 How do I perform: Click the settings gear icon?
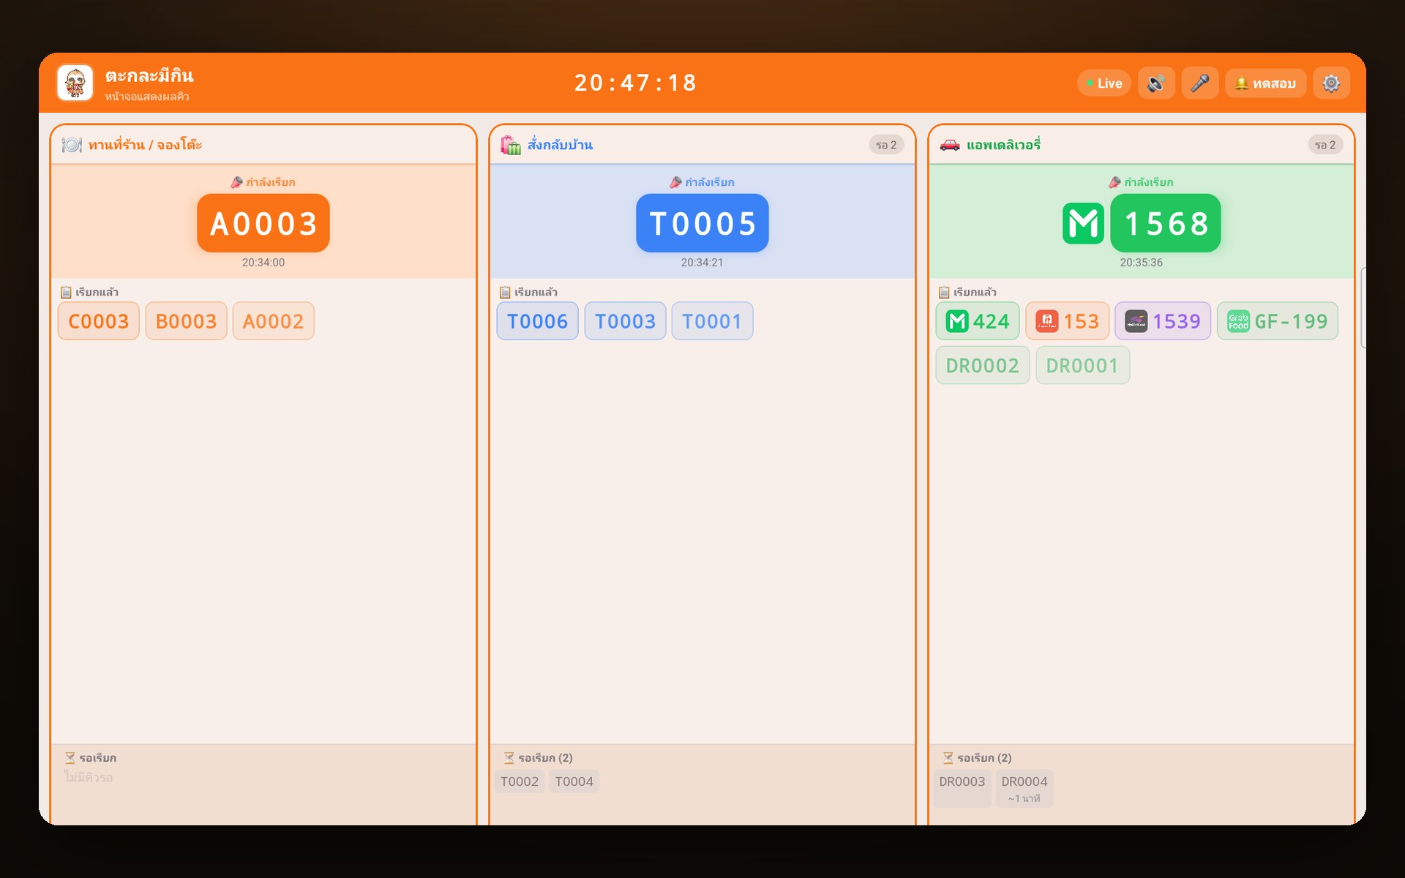[x=1331, y=83]
